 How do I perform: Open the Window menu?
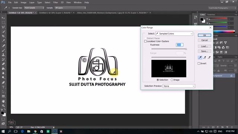point(78,3)
